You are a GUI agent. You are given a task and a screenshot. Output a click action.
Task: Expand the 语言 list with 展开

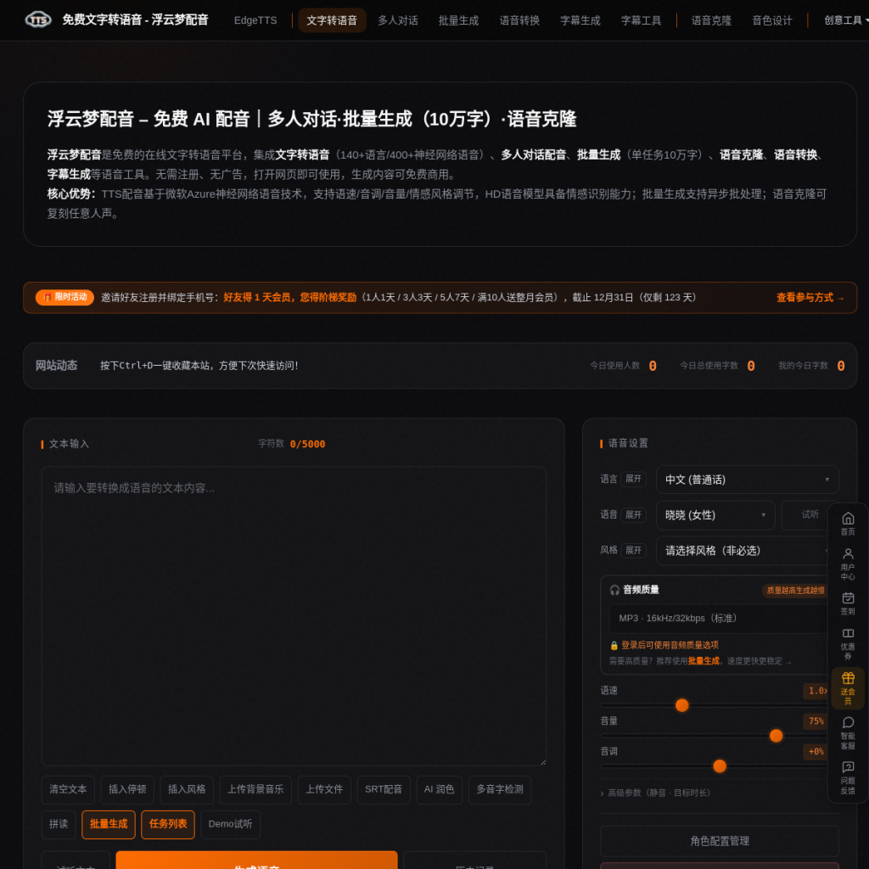pyautogui.click(x=633, y=479)
